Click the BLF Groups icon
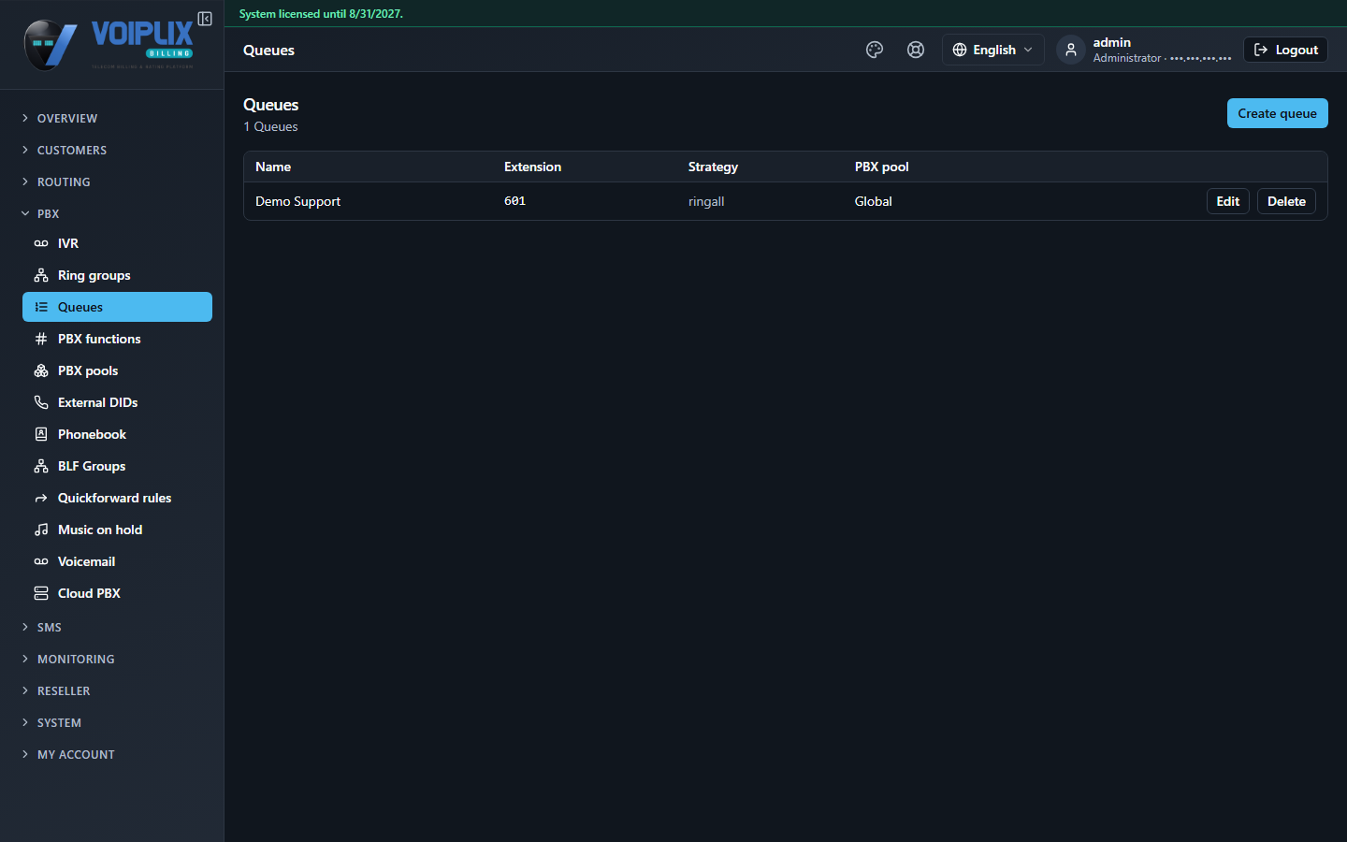Image resolution: width=1347 pixels, height=842 pixels. tap(41, 466)
